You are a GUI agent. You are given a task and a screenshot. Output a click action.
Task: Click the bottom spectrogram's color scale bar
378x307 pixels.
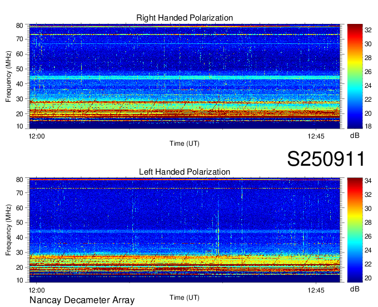354,230
